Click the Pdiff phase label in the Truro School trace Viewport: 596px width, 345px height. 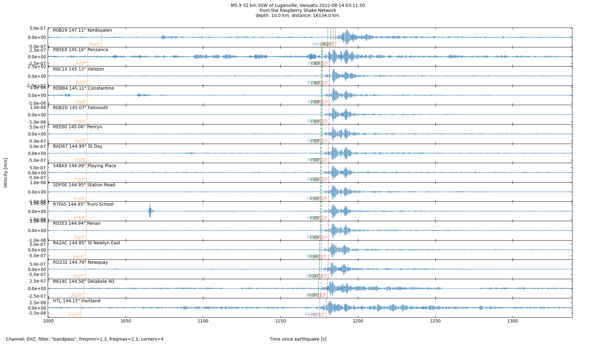point(79,218)
